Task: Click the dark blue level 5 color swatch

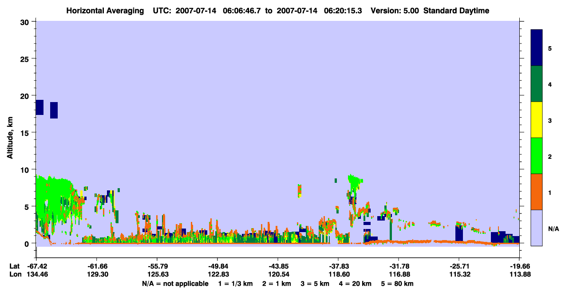Action: (x=537, y=47)
